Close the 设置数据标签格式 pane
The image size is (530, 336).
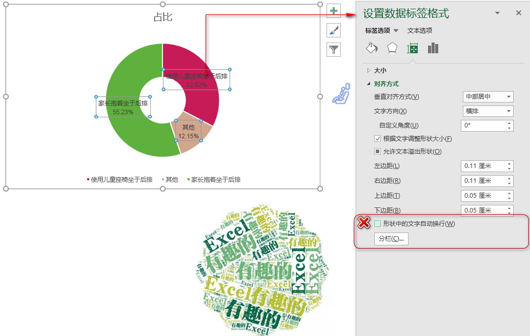(519, 13)
